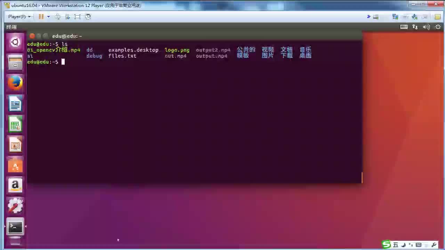Image resolution: width=445 pixels, height=250 pixels.
Task: Open the Files manager in dock
Action: 15,63
